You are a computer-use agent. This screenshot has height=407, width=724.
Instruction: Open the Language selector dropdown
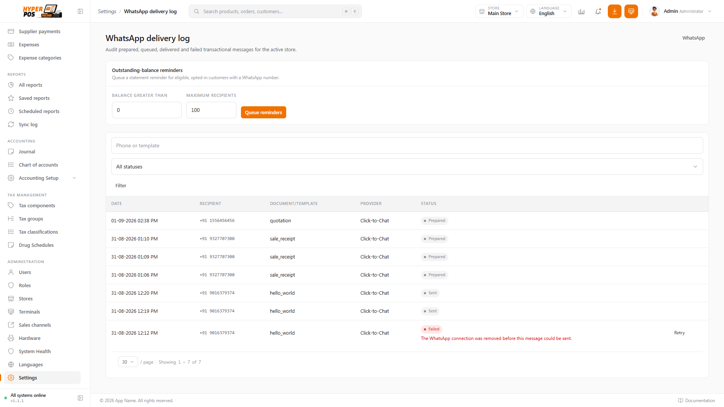click(549, 11)
